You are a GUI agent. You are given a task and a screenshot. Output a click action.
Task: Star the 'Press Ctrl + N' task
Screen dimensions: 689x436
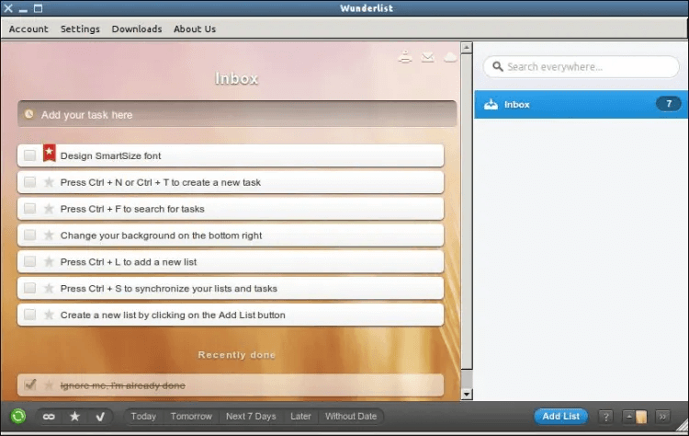pyautogui.click(x=49, y=182)
